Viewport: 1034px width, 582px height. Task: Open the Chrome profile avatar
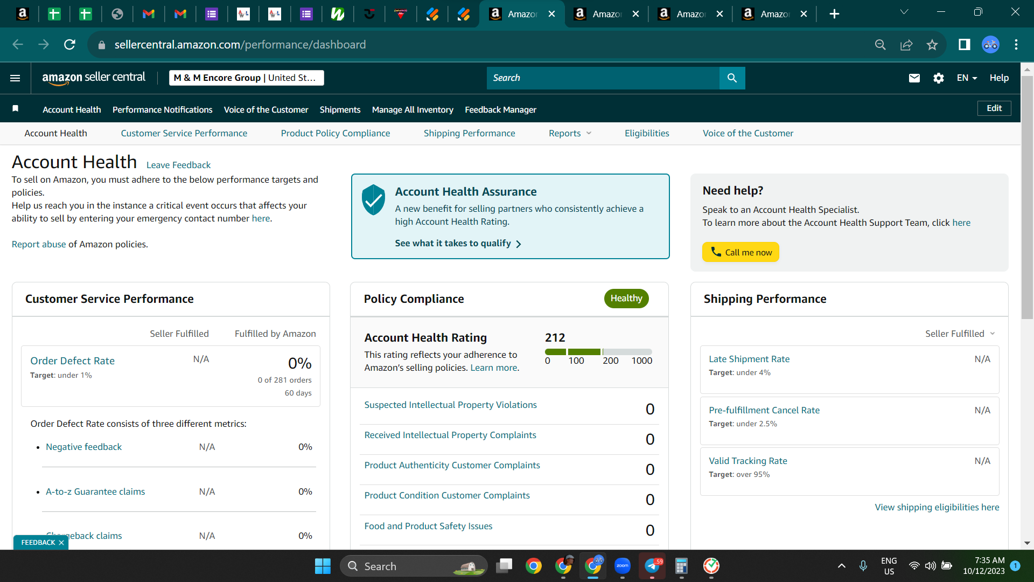(991, 45)
